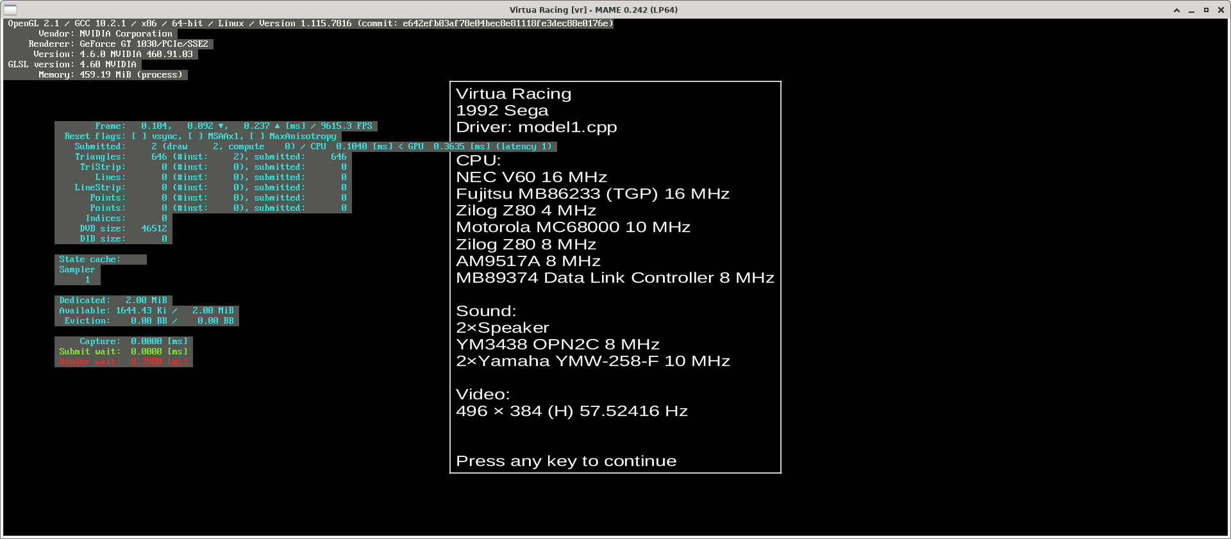Select 'Renderer: GeForce GT 1030/PCIe/SSE2' line
This screenshot has width=1231, height=539.
tap(118, 44)
